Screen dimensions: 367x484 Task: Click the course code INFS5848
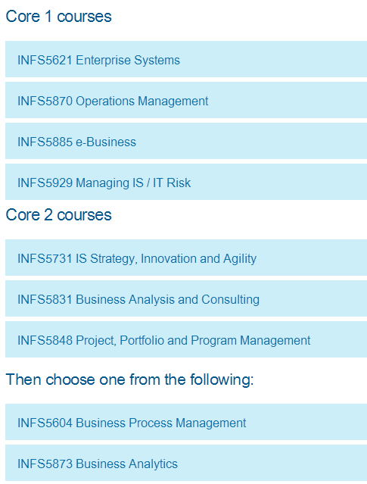click(x=45, y=340)
